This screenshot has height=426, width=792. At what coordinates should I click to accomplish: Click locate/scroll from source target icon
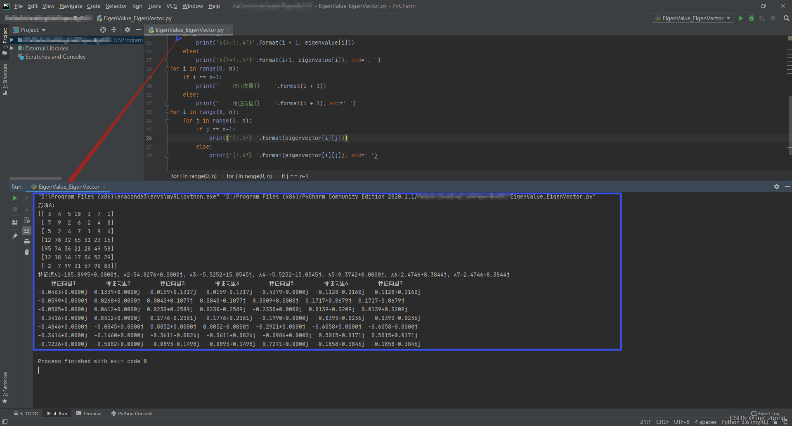(x=103, y=30)
